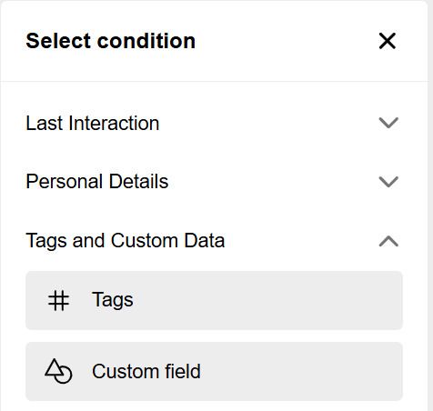Open the Last Interaction section label
433x411 pixels.
pyautogui.click(x=93, y=123)
